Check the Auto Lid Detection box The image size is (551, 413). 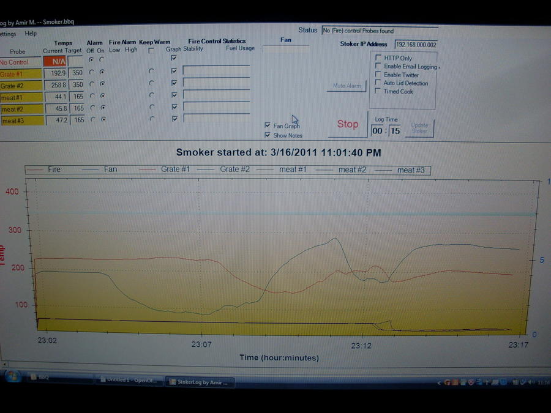[x=378, y=83]
